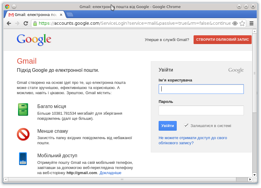261x188 pixels.
Task: Click the blue Увійти button
Action: point(168,126)
